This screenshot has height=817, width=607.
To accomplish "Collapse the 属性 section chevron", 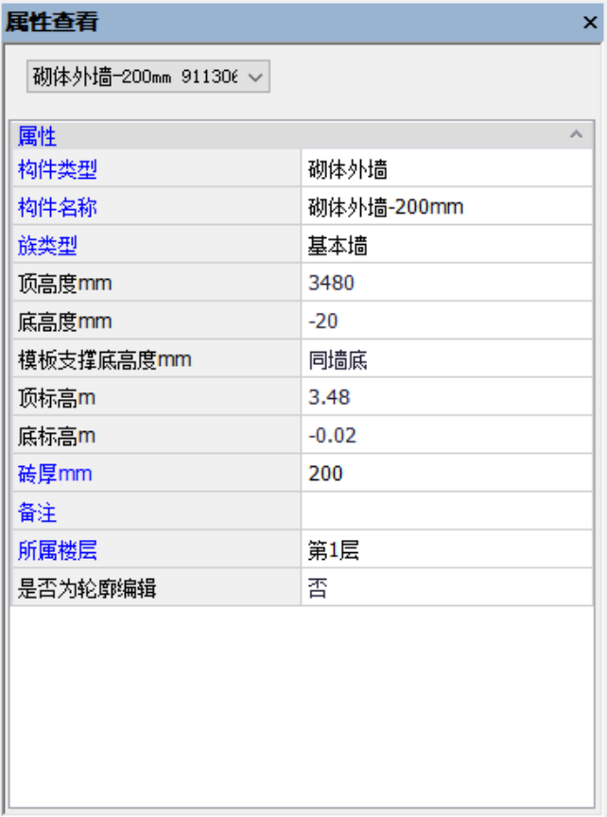I will (576, 135).
